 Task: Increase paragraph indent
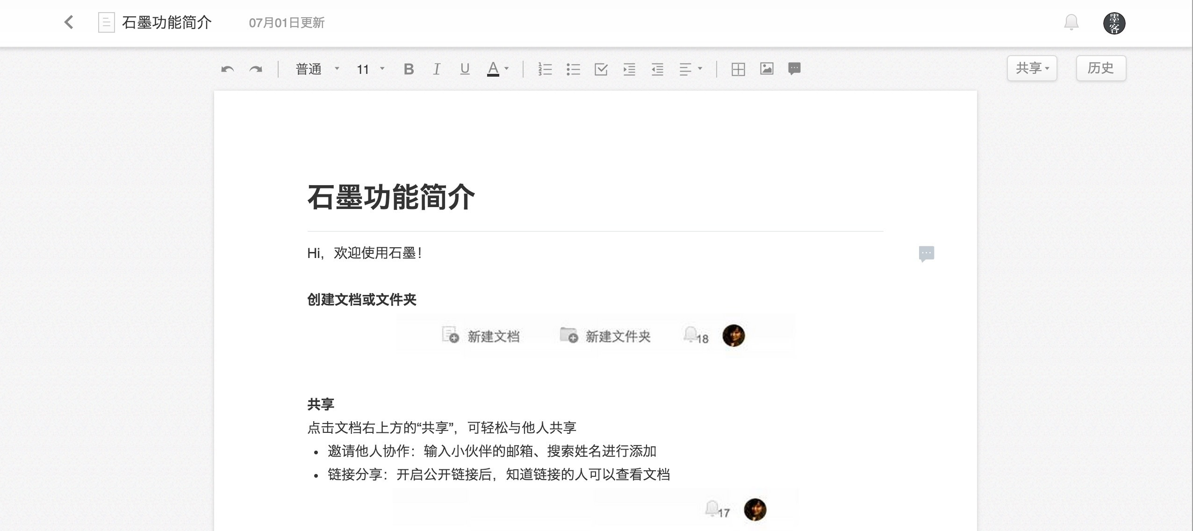629,69
